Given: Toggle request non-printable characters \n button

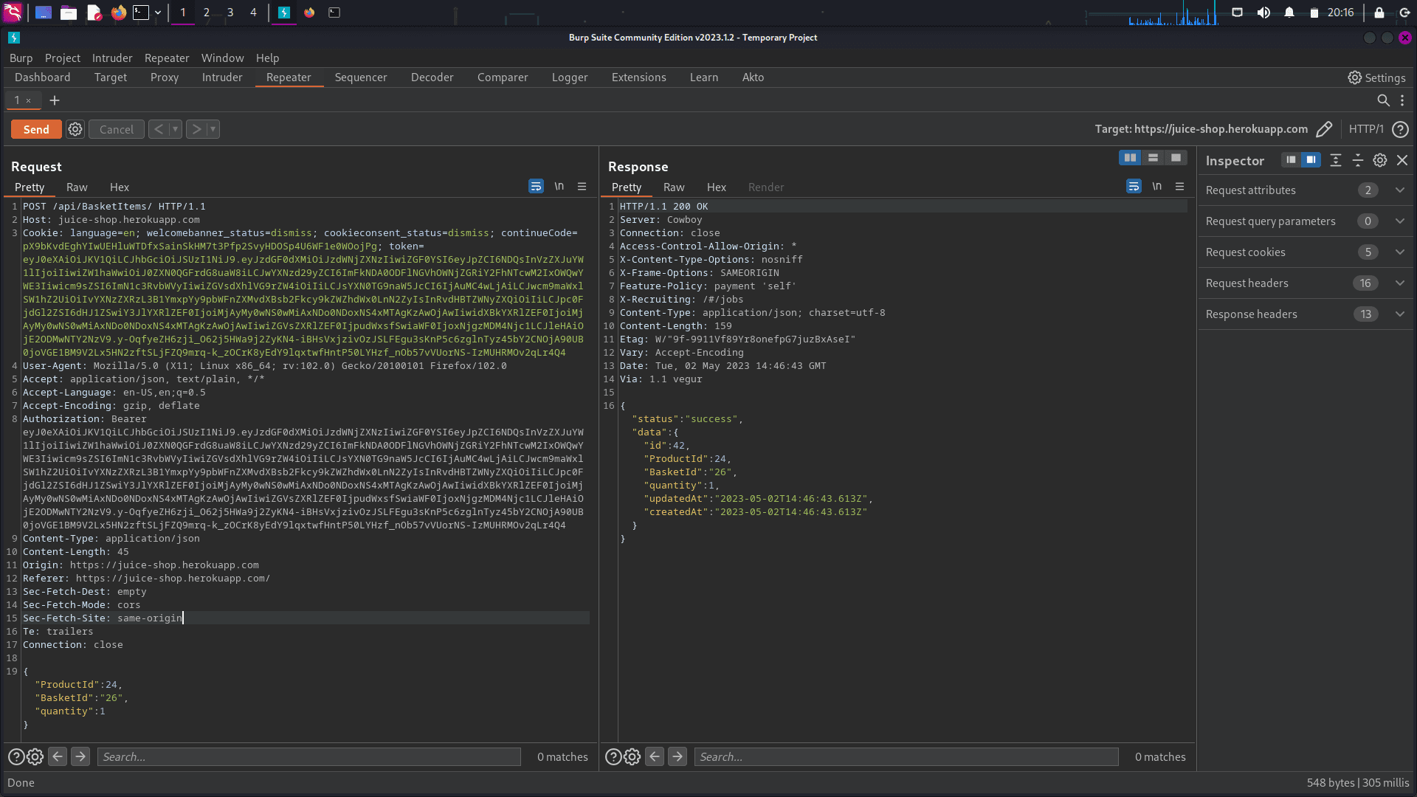Looking at the screenshot, I should 559,187.
